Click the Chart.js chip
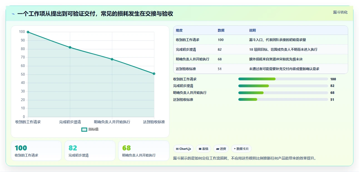The image size is (359, 172). pos(184,149)
